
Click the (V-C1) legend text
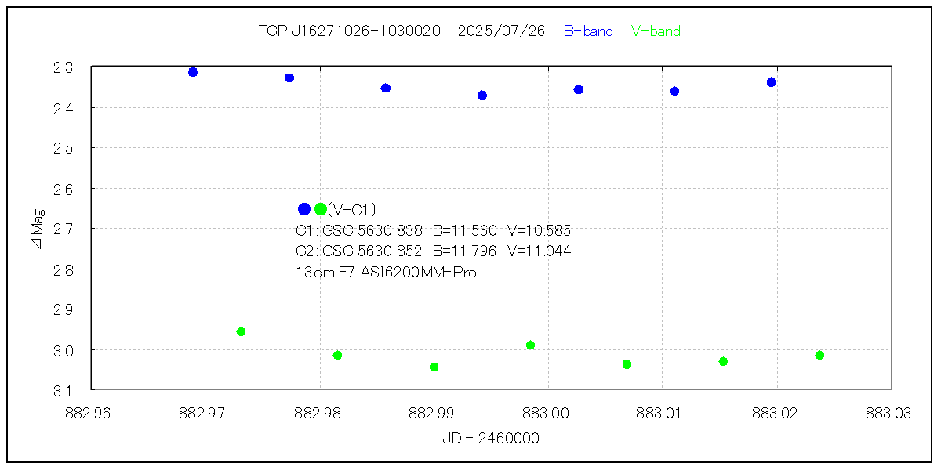click(352, 209)
